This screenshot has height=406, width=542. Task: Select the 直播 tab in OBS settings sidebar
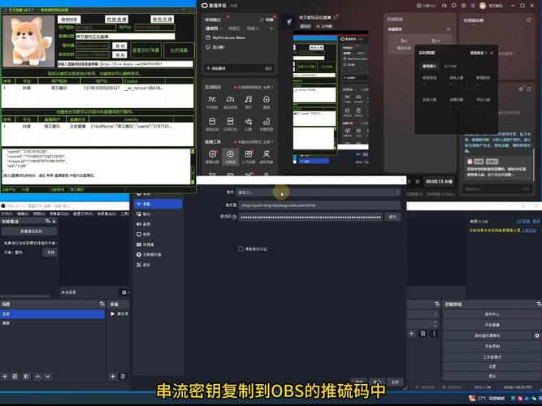pyautogui.click(x=147, y=205)
